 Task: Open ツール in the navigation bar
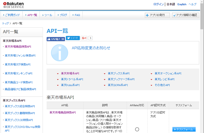click(47, 15)
